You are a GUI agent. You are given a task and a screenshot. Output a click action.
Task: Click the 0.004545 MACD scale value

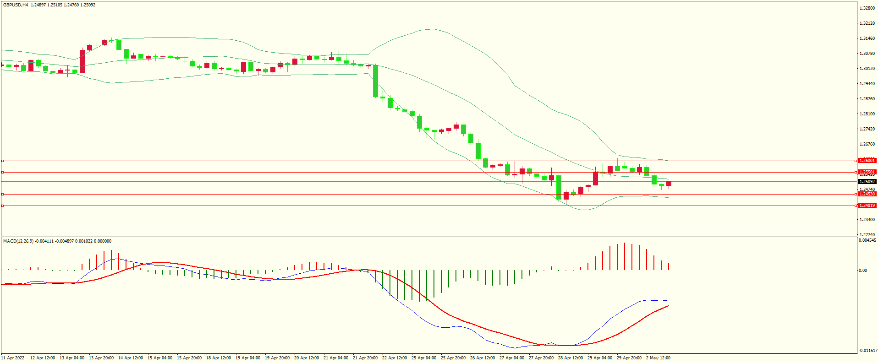coord(868,240)
